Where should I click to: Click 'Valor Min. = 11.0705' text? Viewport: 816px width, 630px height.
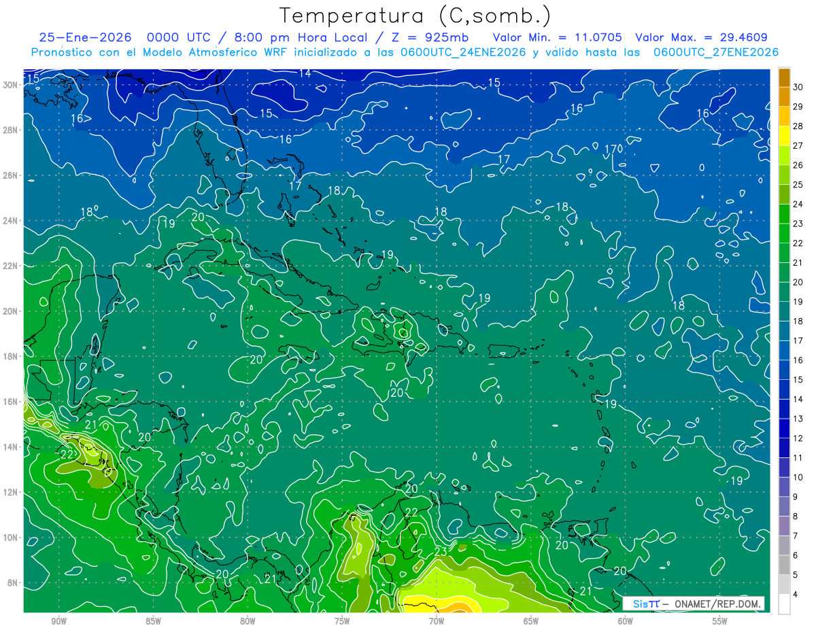pyautogui.click(x=557, y=37)
